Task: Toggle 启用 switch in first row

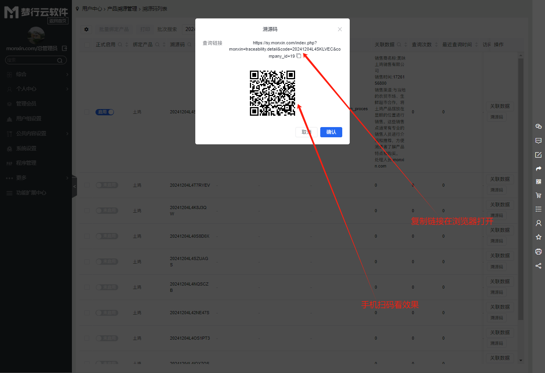Action: (x=105, y=112)
